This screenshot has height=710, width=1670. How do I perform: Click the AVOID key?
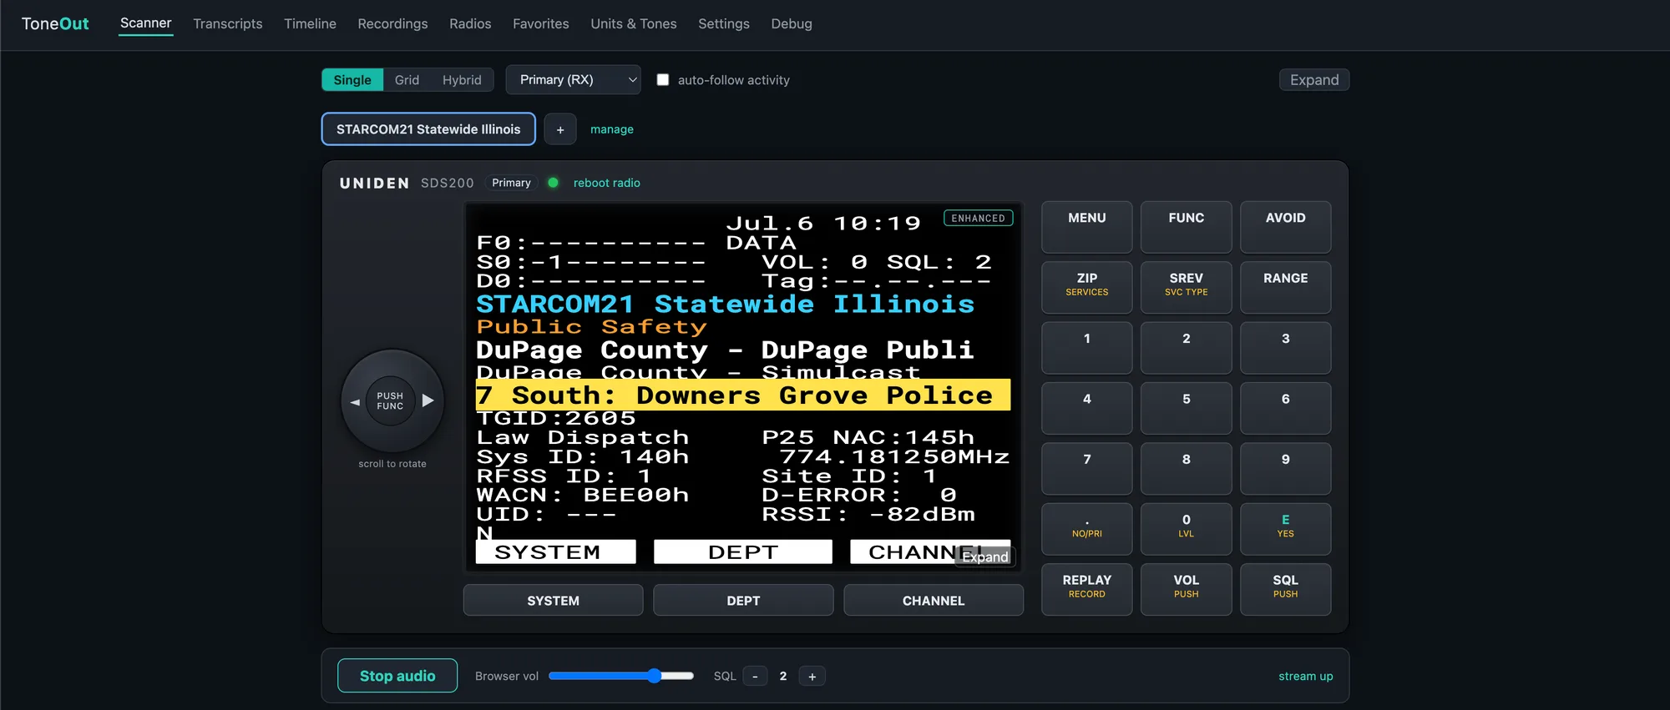pyautogui.click(x=1286, y=227)
